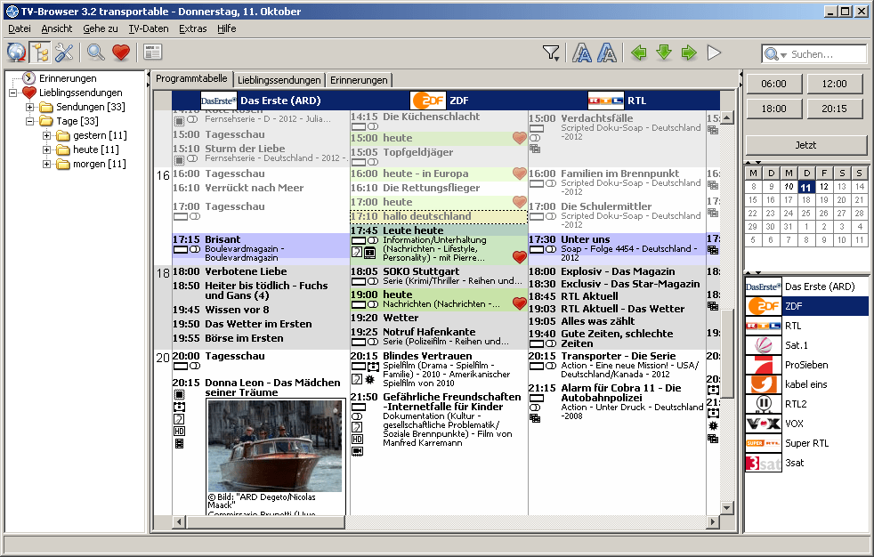Collapse the Lieblingssendungen tree node

[x=12, y=93]
